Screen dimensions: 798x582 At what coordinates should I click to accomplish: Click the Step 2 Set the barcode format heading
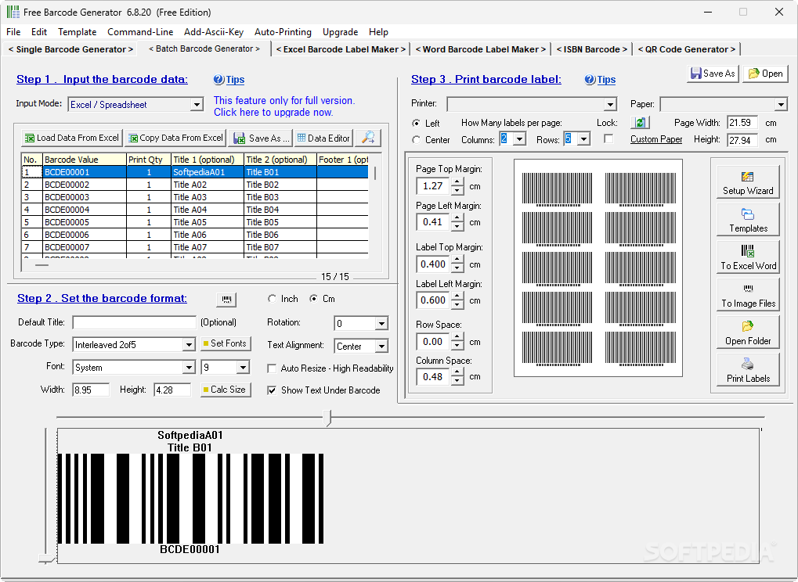[x=102, y=298]
